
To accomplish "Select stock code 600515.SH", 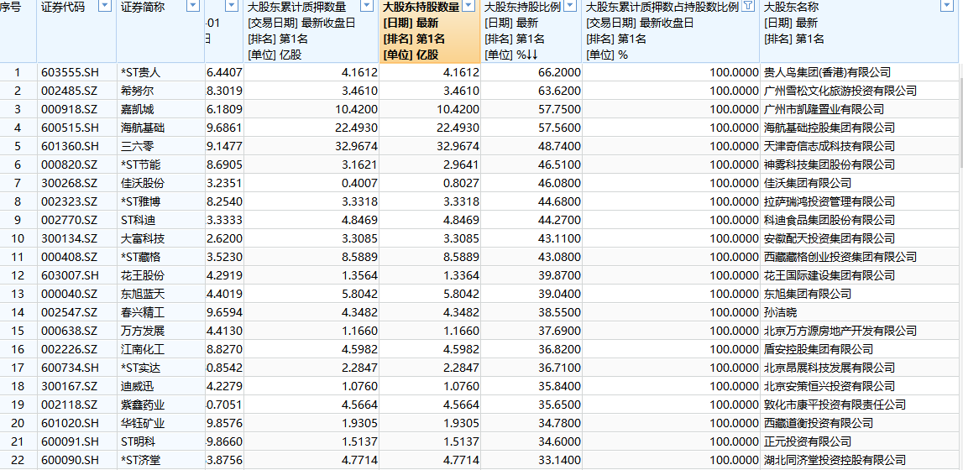I will (x=70, y=128).
